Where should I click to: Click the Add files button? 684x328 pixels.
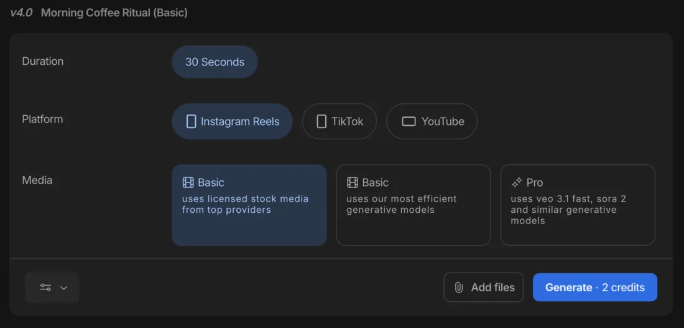click(483, 288)
